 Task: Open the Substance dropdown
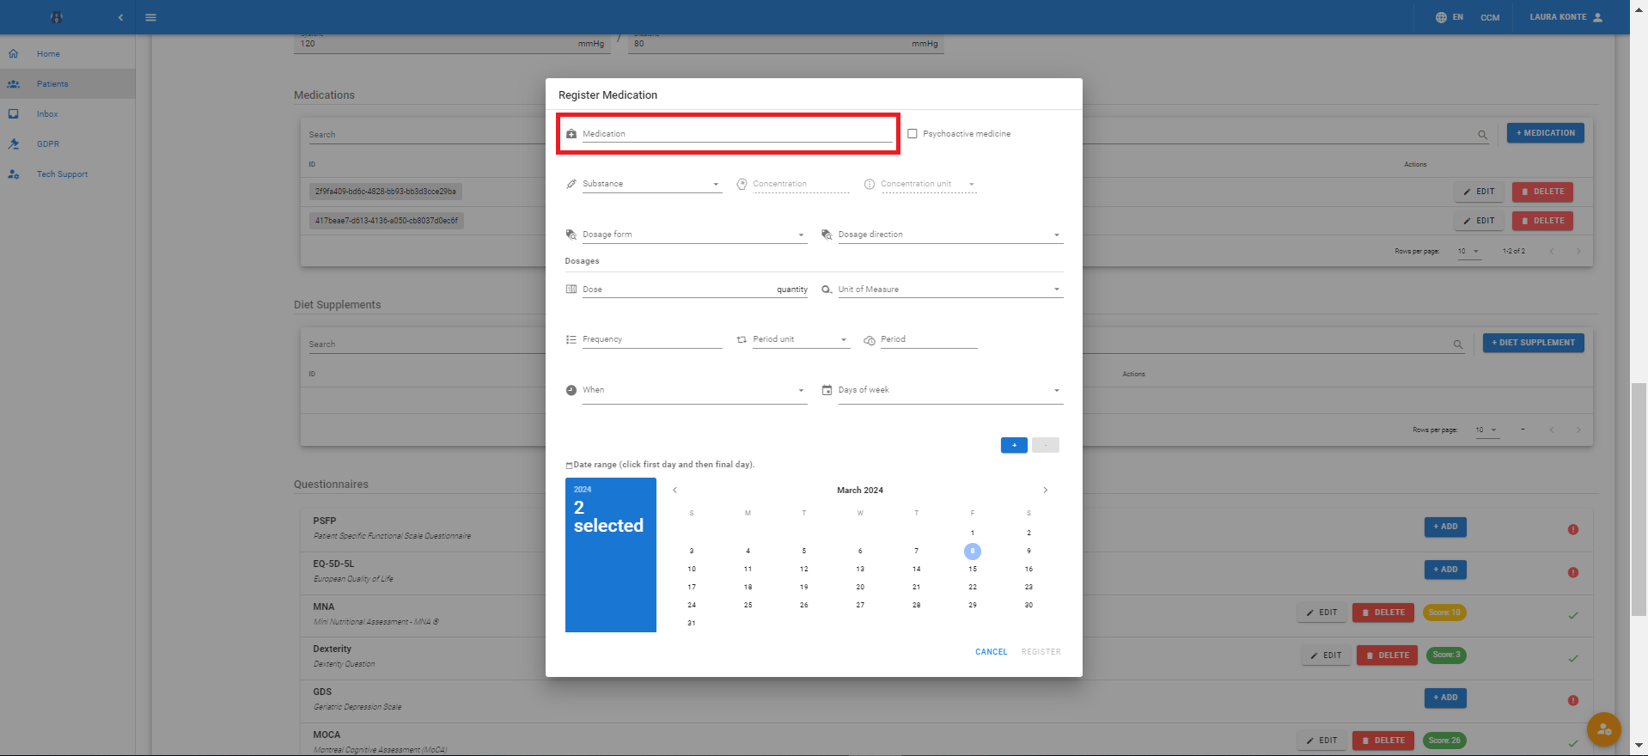click(651, 184)
